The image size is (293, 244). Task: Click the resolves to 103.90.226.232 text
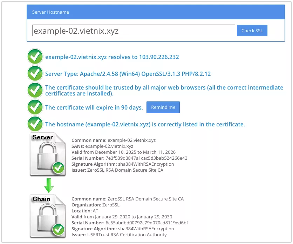[x=112, y=57]
